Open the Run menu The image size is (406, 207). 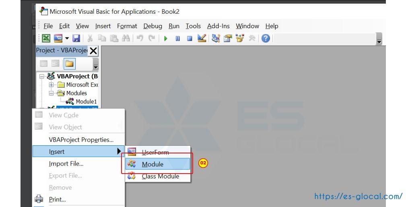174,26
